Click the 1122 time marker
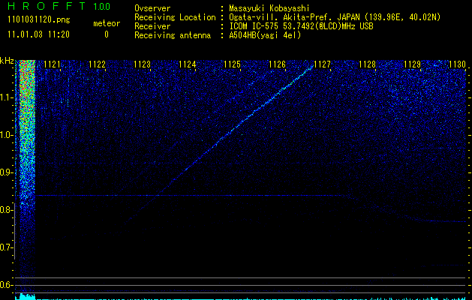The image size is (472, 300). click(98, 64)
